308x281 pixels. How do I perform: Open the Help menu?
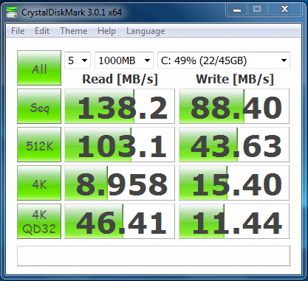(x=106, y=31)
